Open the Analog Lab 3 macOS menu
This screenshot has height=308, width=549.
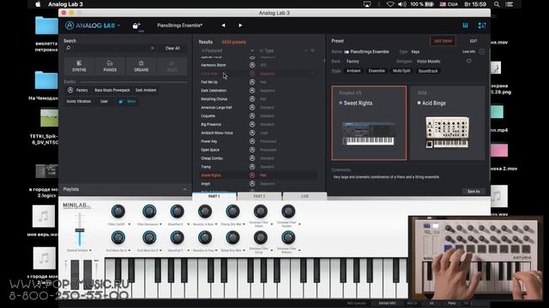click(65, 4)
